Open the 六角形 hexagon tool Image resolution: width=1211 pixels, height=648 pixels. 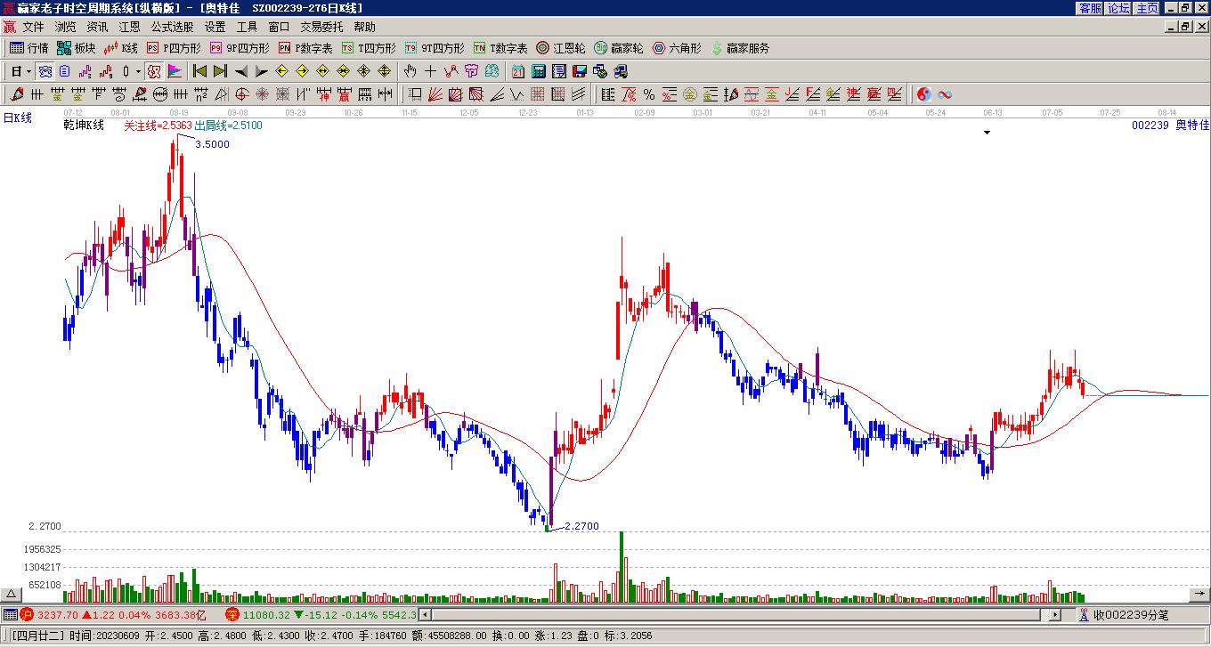(x=677, y=48)
